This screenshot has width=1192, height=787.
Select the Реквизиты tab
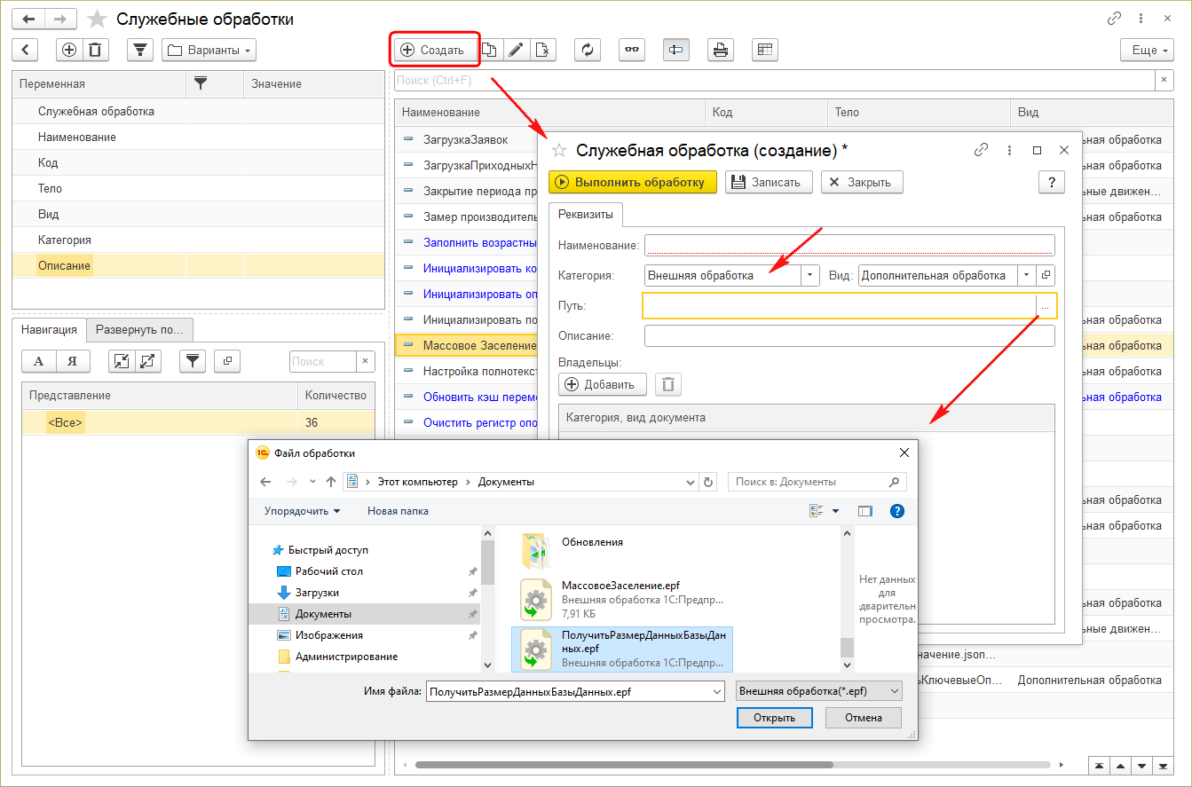coord(586,215)
